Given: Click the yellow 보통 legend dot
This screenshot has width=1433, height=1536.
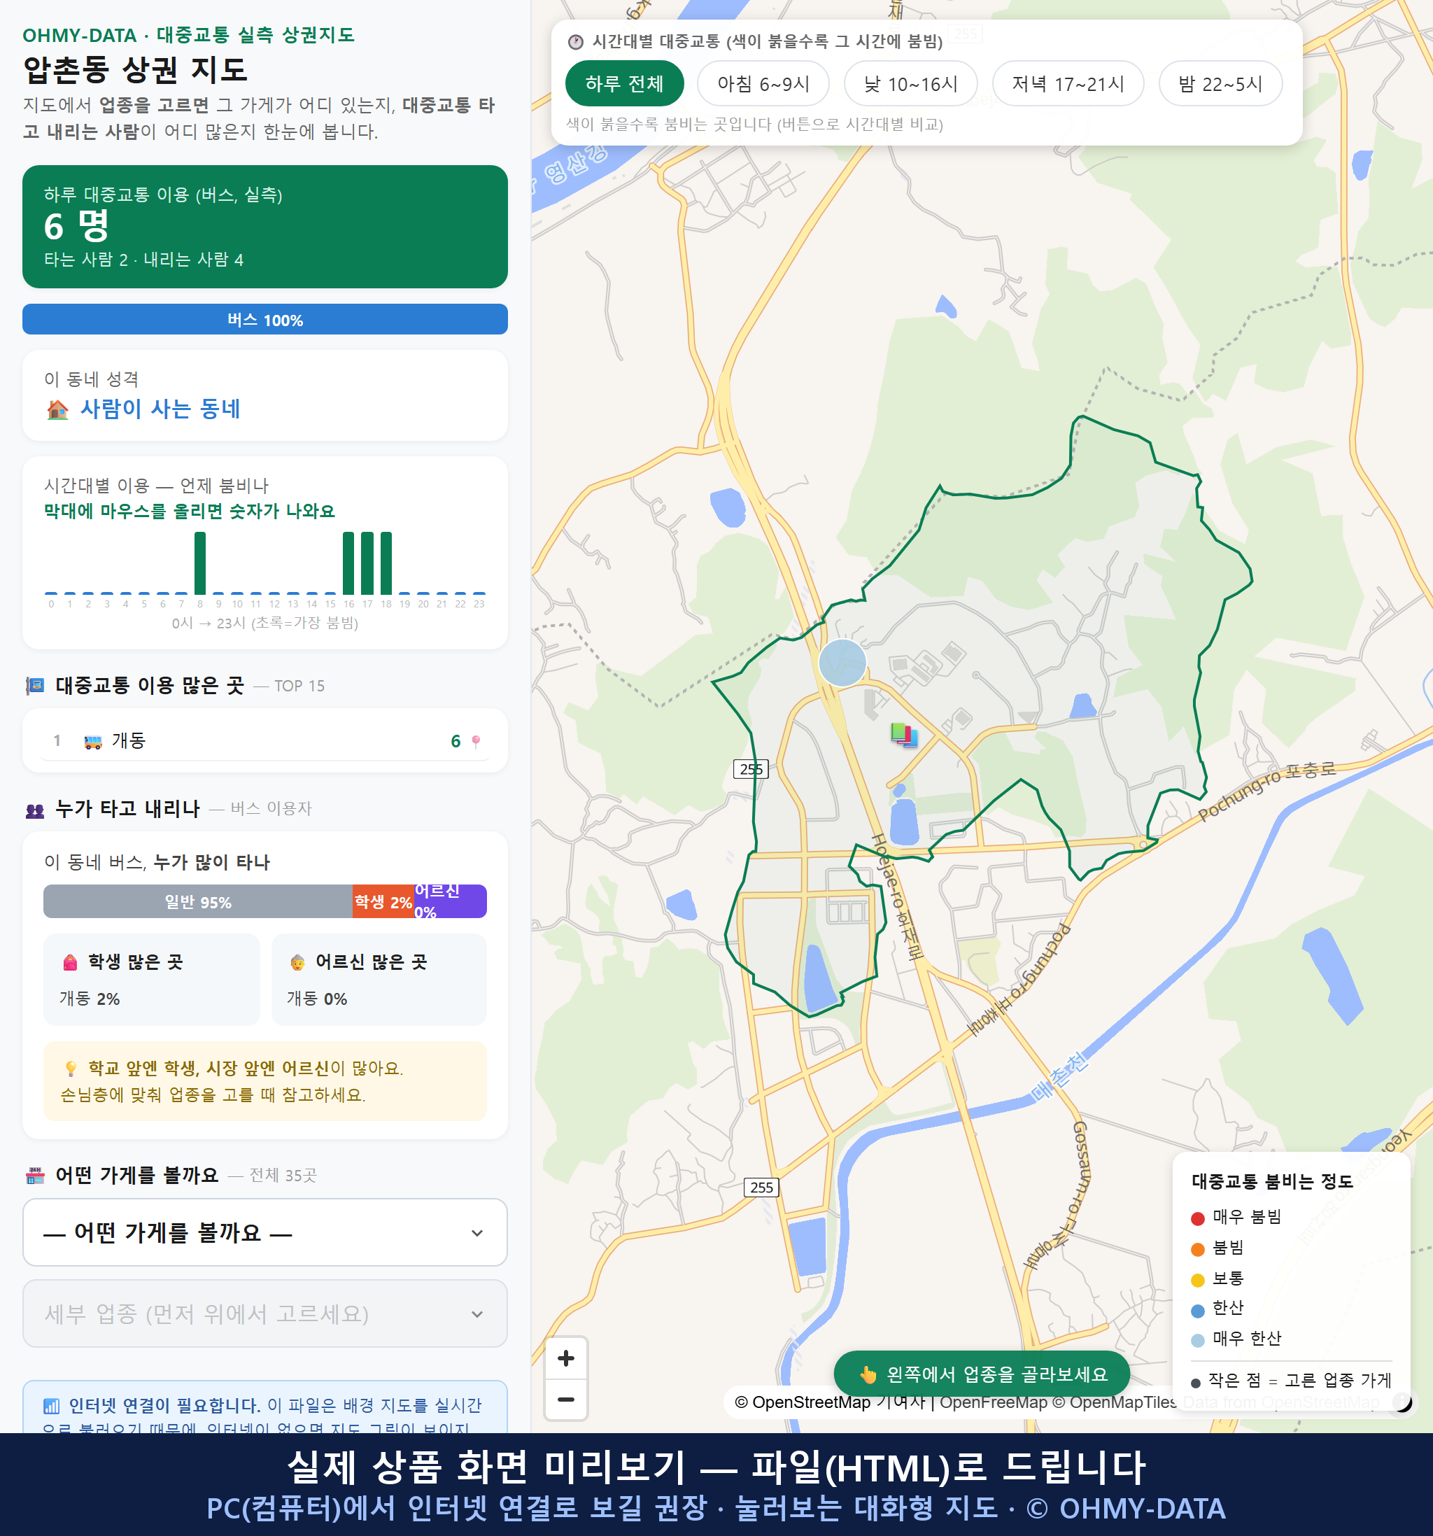Looking at the screenshot, I should coord(1197,1281).
